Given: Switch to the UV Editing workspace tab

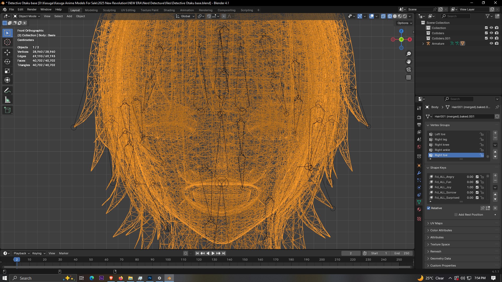Looking at the screenshot, I should 128,10.
